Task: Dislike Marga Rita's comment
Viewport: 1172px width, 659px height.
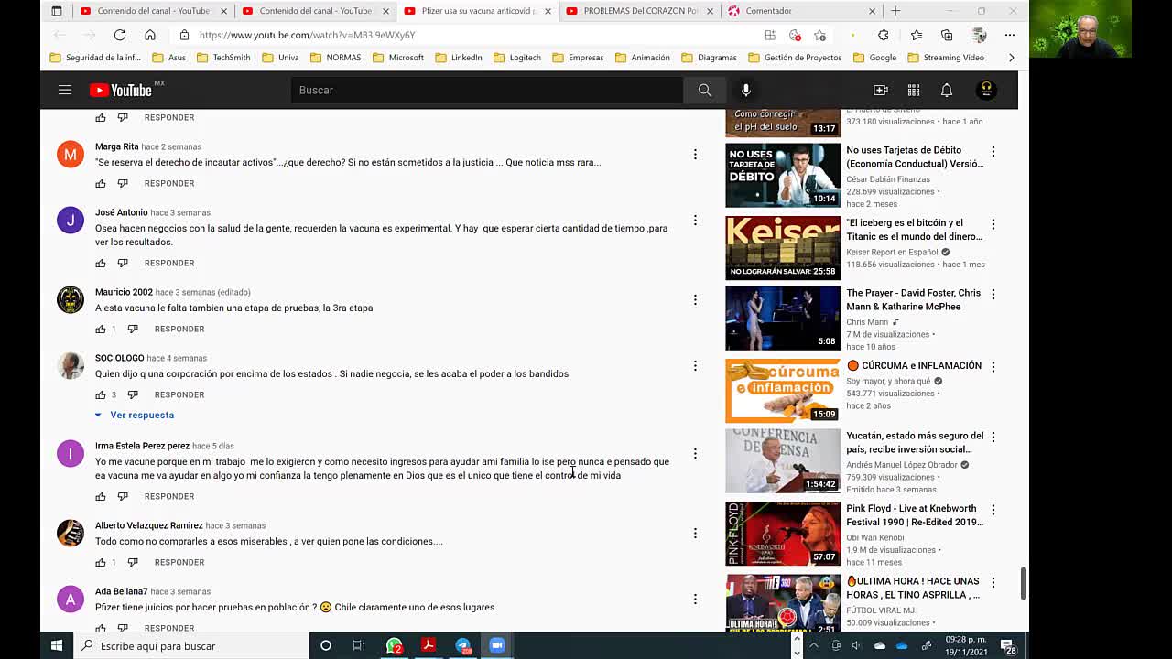Action: point(123,183)
